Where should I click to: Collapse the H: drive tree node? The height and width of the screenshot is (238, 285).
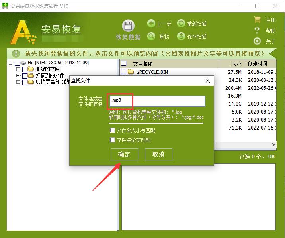tap(10, 63)
